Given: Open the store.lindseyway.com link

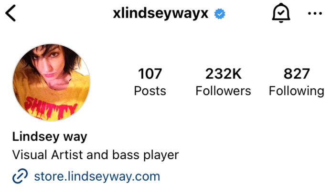Looking at the screenshot, I should 97,176.
